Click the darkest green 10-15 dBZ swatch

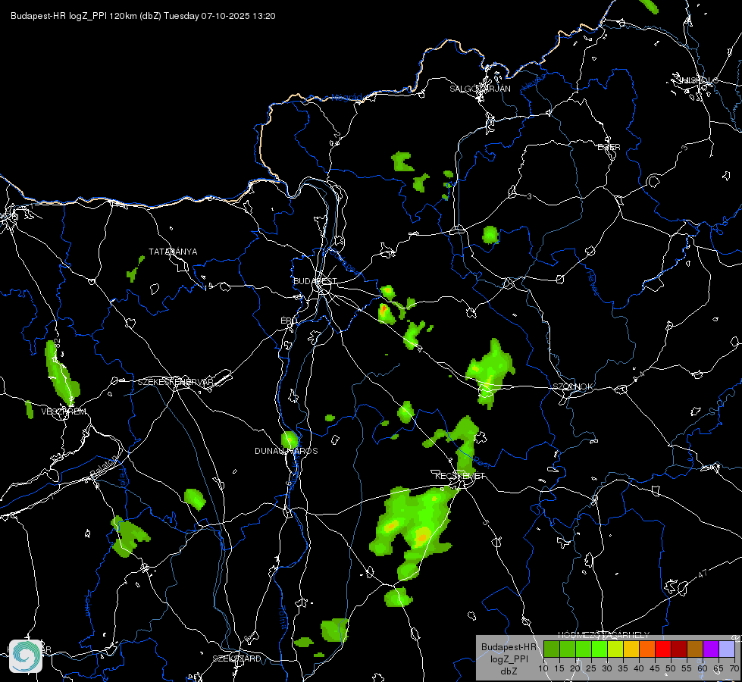tap(552, 649)
